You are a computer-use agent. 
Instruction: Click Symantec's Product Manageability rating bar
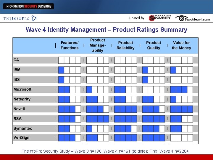[x=98, y=129]
